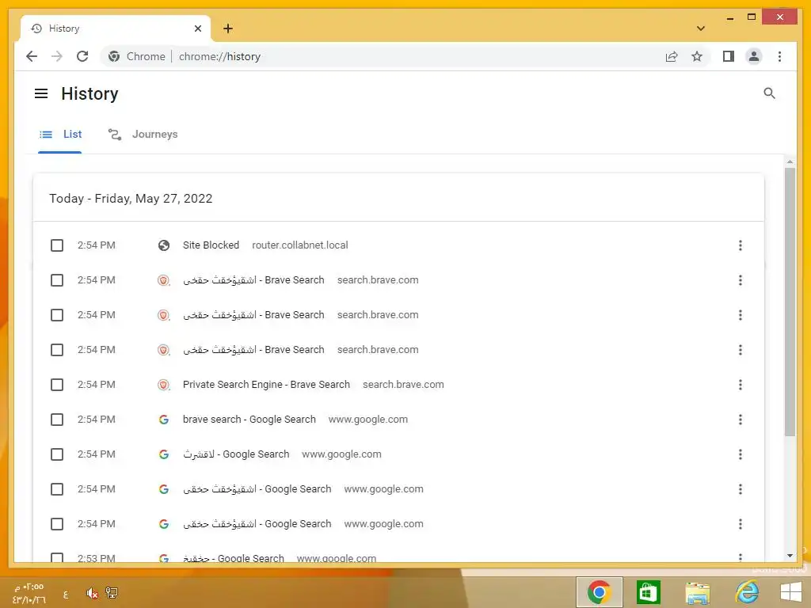The width and height of the screenshot is (811, 608).
Task: Open the History hamburger main menu
Action: 41,93
